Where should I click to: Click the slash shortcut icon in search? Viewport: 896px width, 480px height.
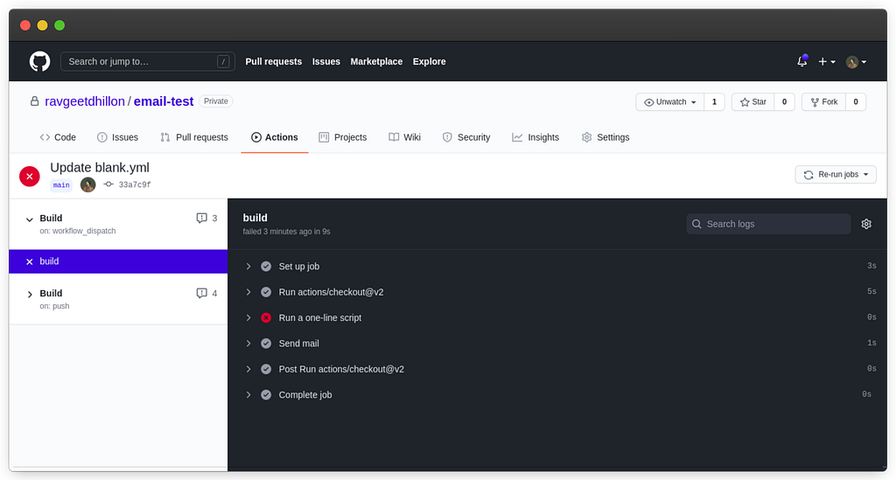point(223,62)
